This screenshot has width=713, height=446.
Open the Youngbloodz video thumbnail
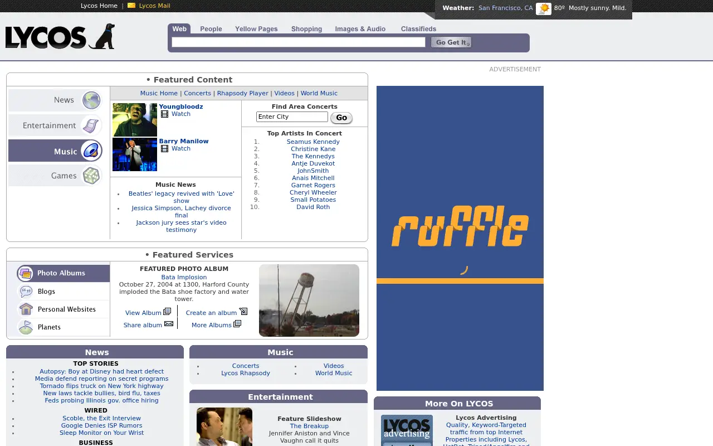[x=135, y=120]
